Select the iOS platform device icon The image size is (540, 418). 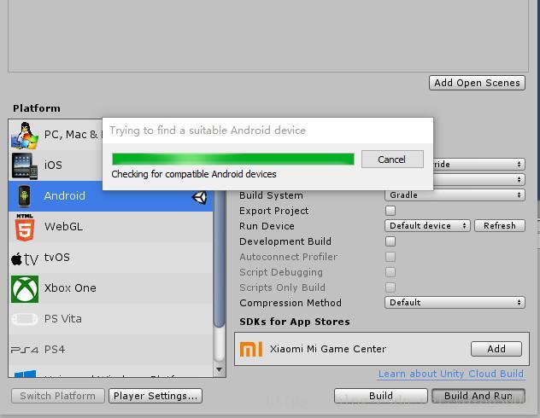[25, 165]
